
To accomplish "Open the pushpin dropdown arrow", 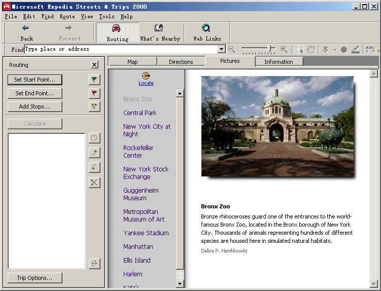I will pos(335,50).
